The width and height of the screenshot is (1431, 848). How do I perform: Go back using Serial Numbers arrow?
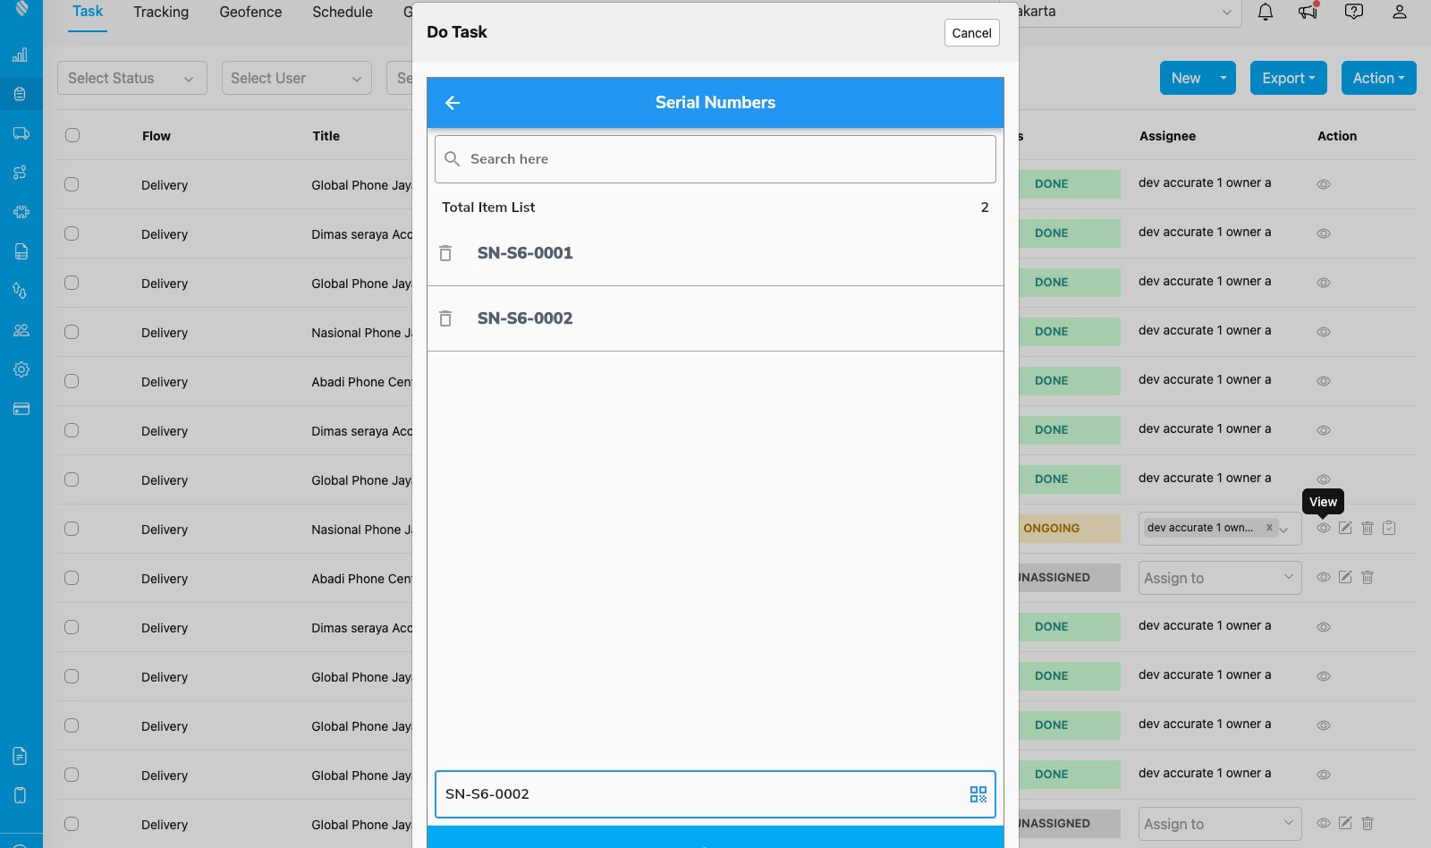click(453, 103)
